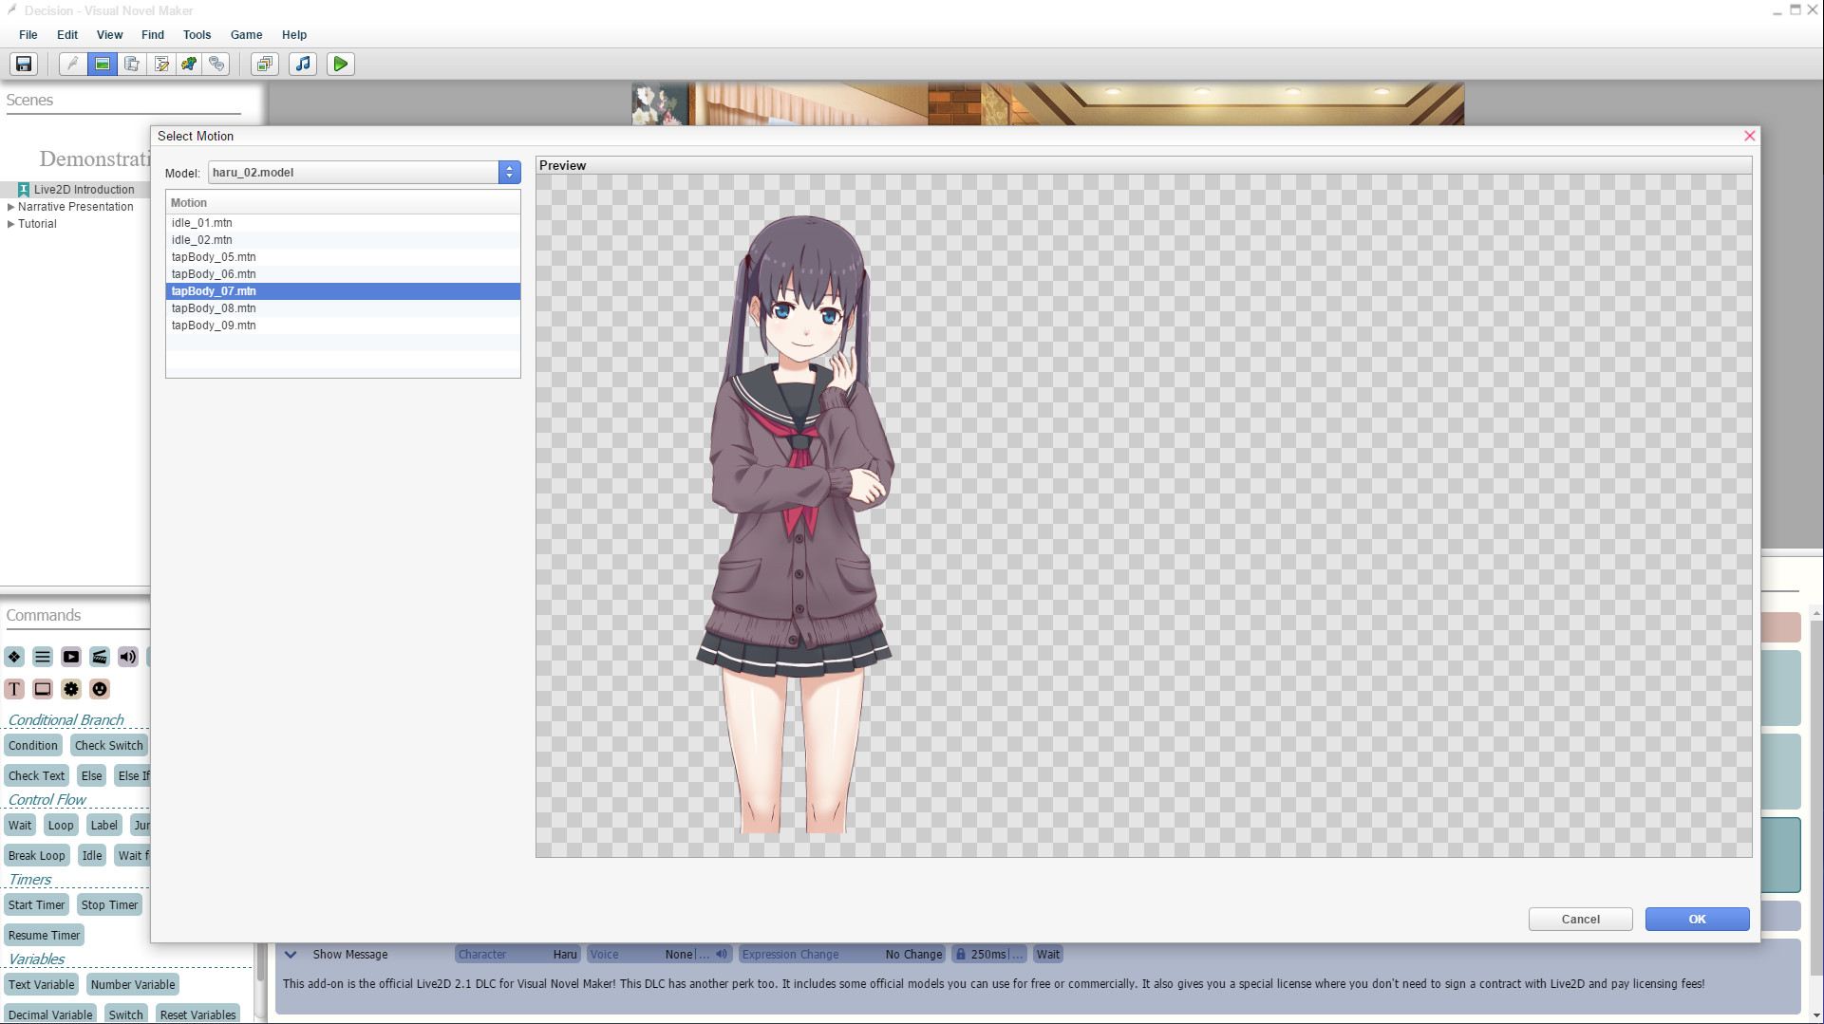Select the movie clapper command icon
Viewport: 1824px width, 1024px height.
[x=99, y=657]
